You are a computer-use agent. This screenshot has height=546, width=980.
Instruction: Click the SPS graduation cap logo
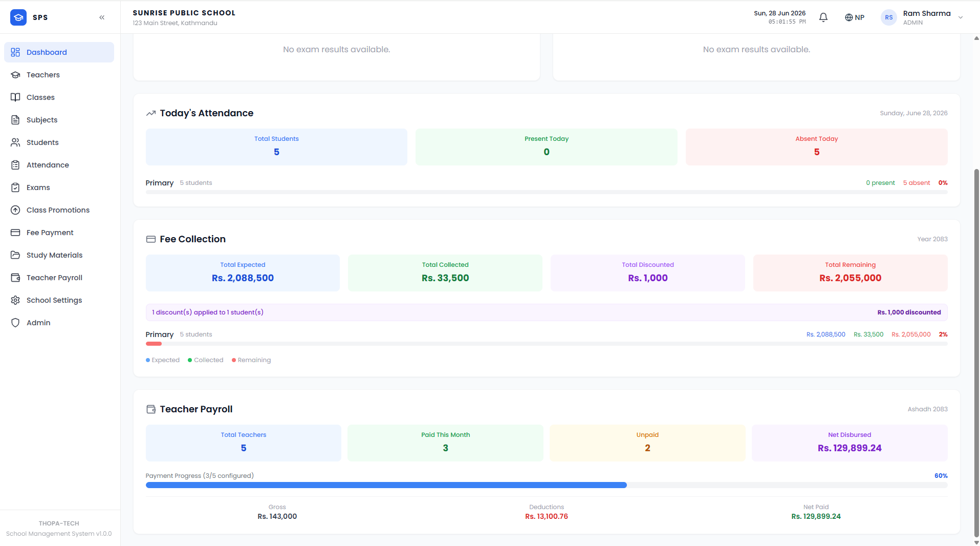pos(18,17)
